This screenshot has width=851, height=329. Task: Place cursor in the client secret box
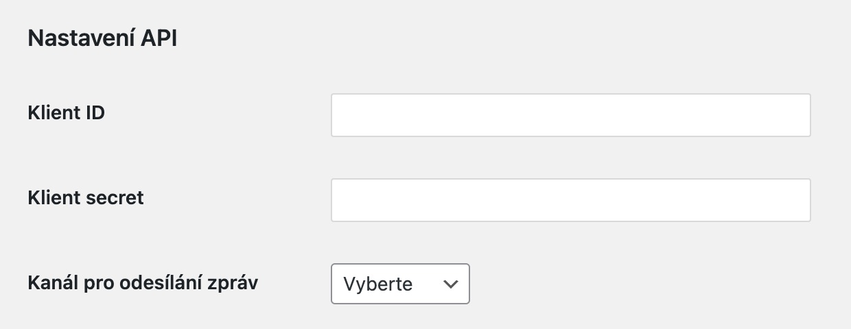click(570, 200)
